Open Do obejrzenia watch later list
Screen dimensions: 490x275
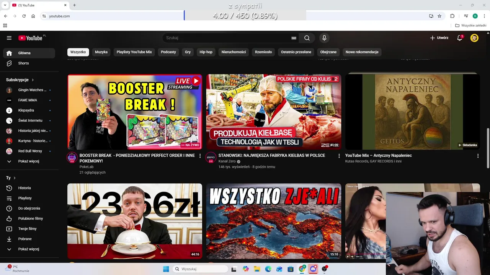29,208
